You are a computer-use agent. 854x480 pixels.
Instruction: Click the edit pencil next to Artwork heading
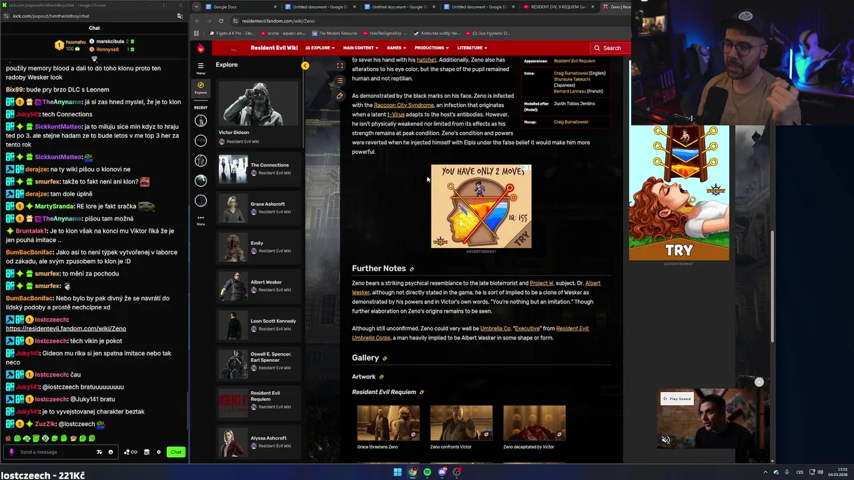pyautogui.click(x=381, y=377)
